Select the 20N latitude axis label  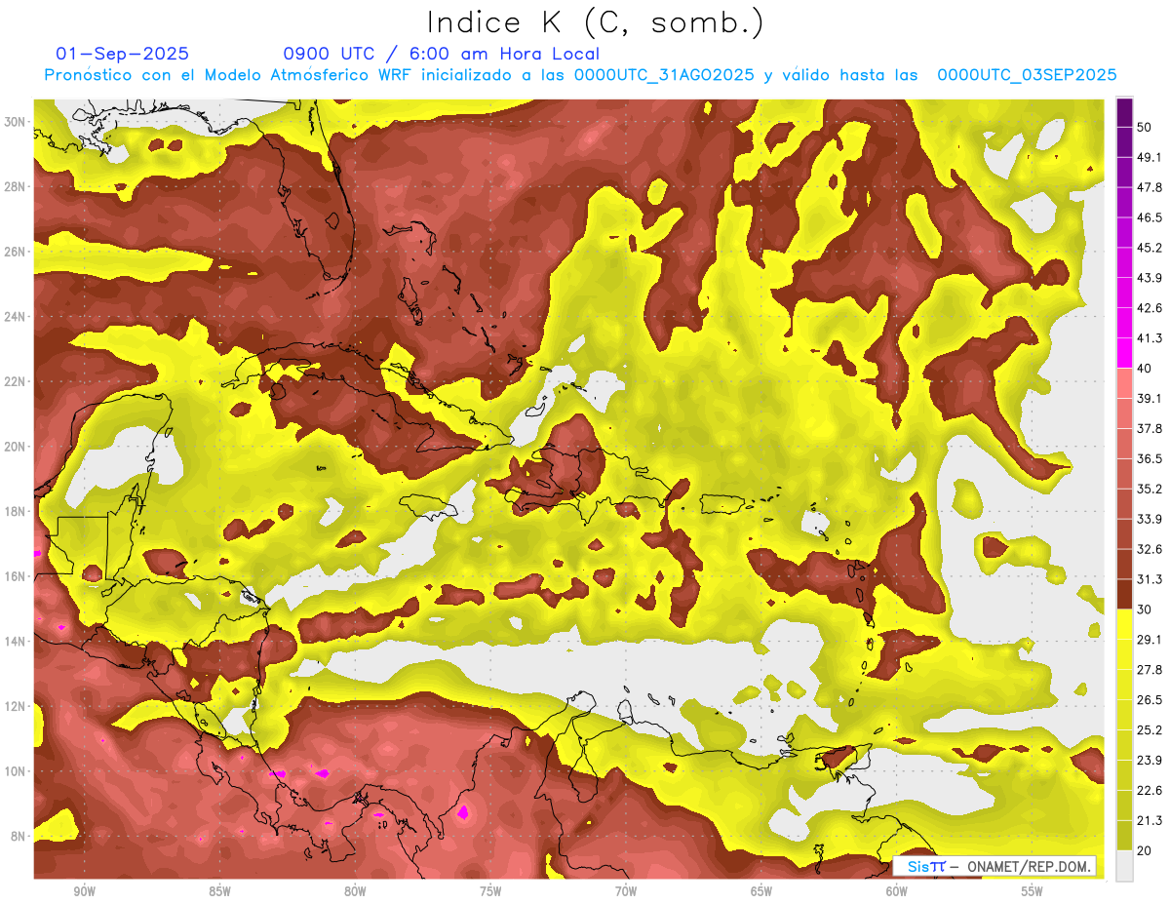pyautogui.click(x=15, y=447)
